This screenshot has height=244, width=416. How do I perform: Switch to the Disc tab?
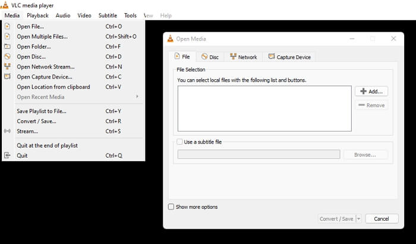click(x=210, y=57)
